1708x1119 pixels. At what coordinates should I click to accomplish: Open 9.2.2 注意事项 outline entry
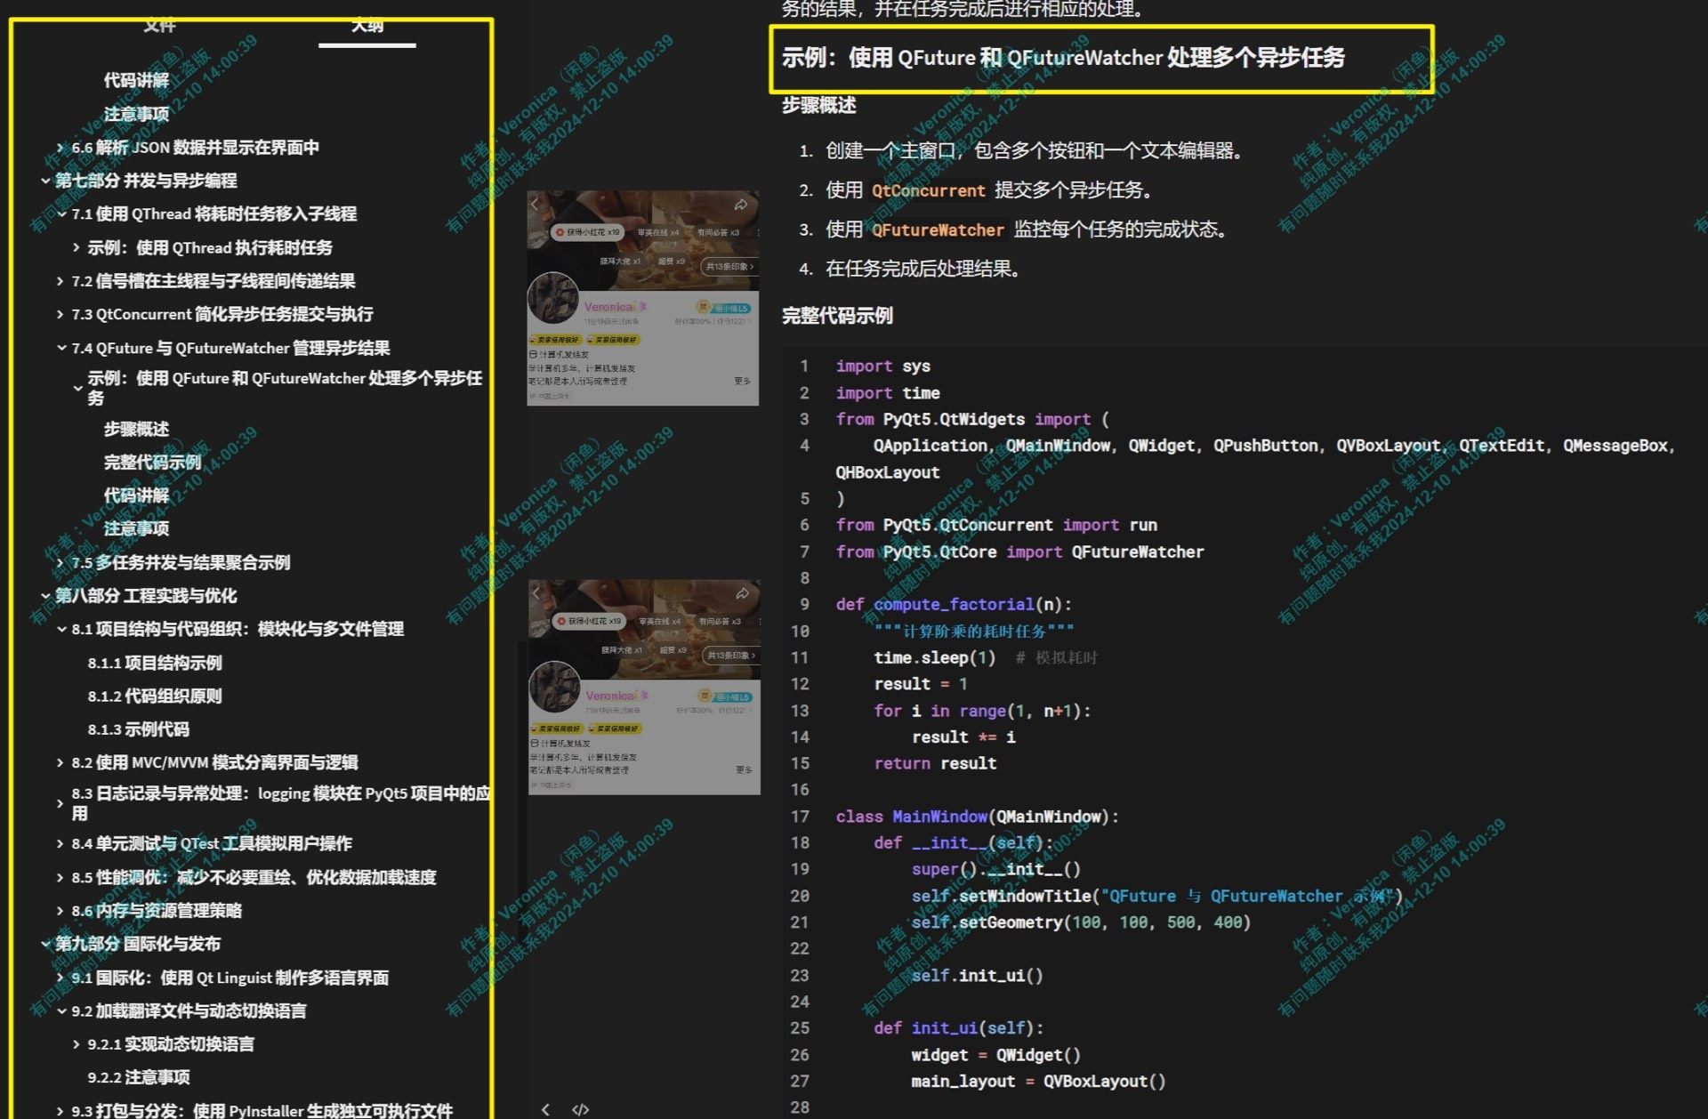(139, 1077)
